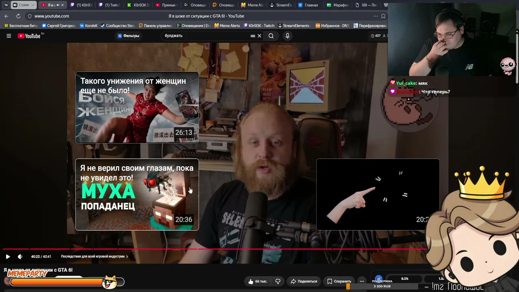This screenshot has height=292, width=519.
Task: Open the 'K0r0l3K - Twitch' bookmark
Action: (259, 26)
